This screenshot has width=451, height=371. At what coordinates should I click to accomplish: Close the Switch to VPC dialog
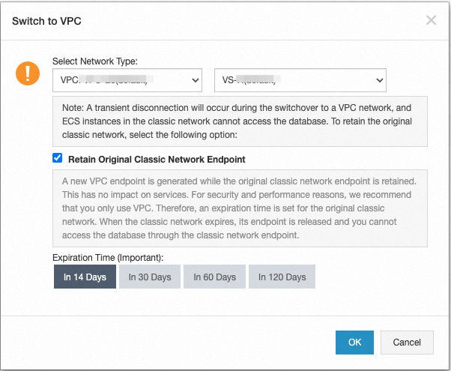pyautogui.click(x=431, y=20)
